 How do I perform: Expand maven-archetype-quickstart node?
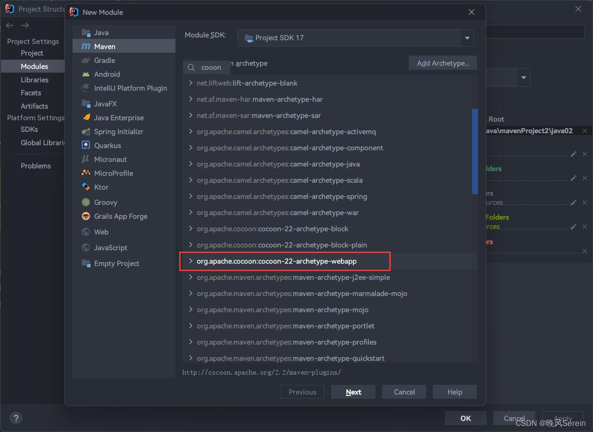(190, 358)
